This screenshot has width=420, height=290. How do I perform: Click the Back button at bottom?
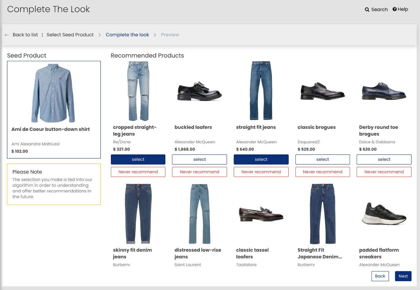(x=380, y=276)
